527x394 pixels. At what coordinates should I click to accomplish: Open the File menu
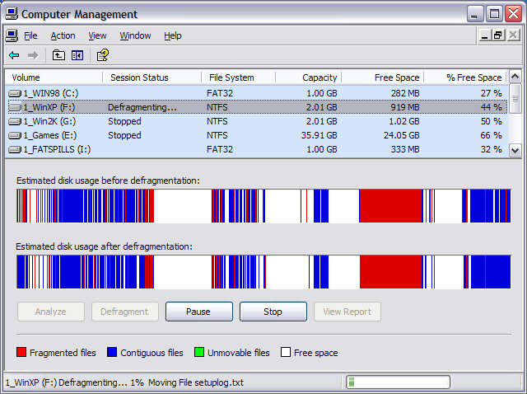[x=30, y=35]
